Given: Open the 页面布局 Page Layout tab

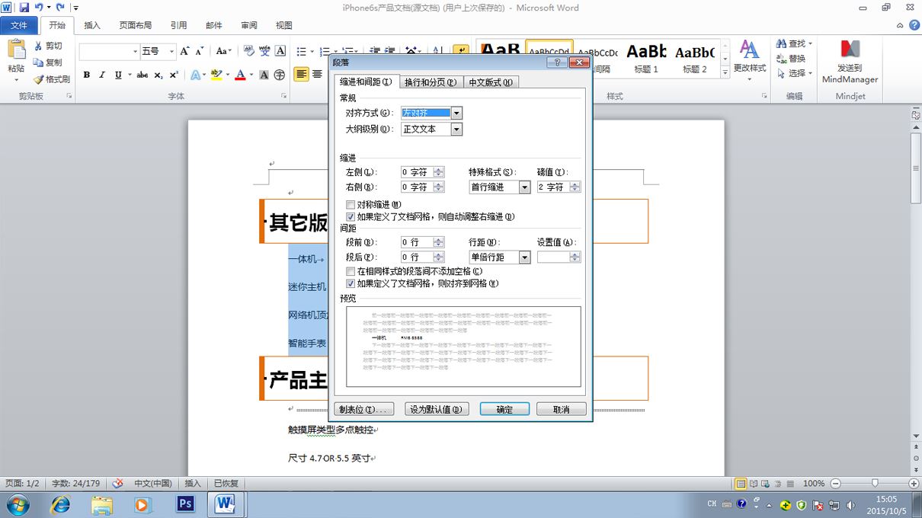Looking at the screenshot, I should (x=135, y=25).
